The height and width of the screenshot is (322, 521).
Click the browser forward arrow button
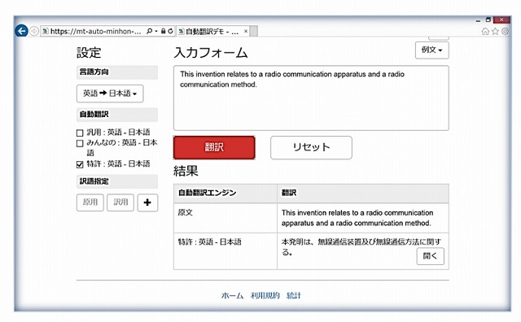34,31
